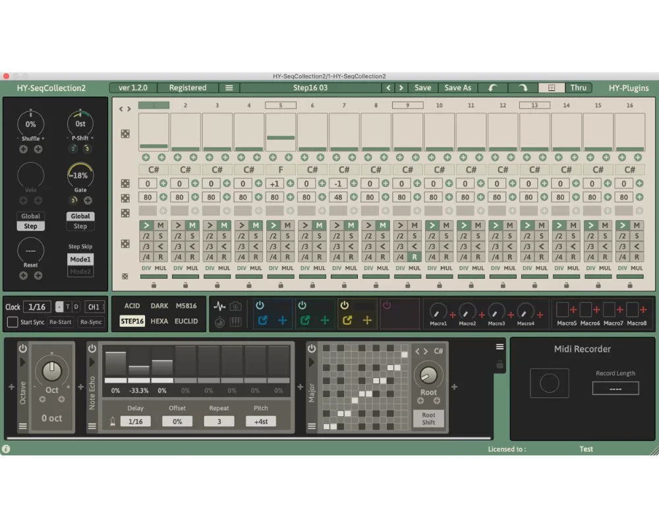This screenshot has width=659, height=527.
Task: Open the Octave module menu icon
Action: (22, 426)
